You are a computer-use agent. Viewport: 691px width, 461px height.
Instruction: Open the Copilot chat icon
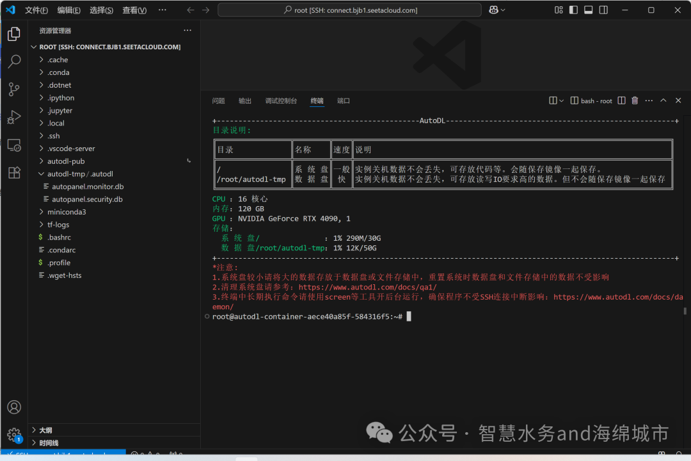tap(493, 10)
